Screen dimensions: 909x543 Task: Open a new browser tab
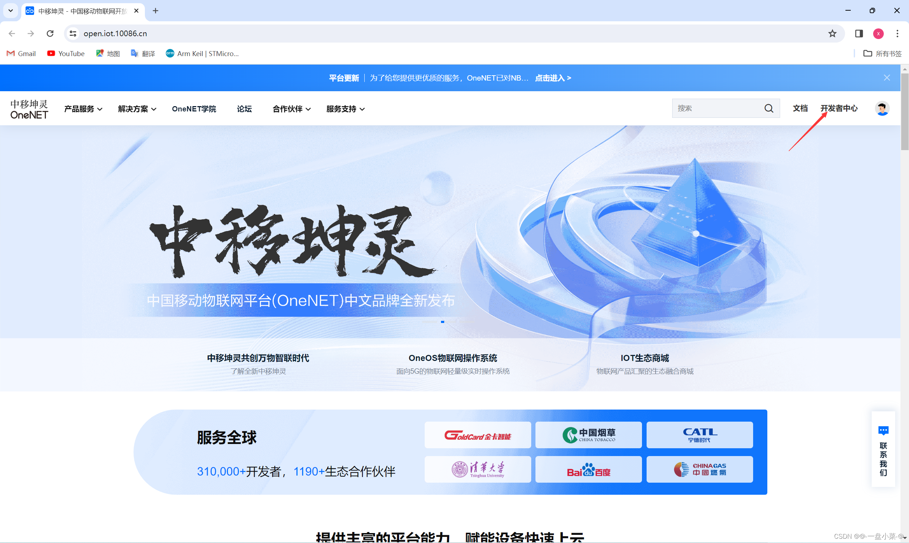coord(156,11)
